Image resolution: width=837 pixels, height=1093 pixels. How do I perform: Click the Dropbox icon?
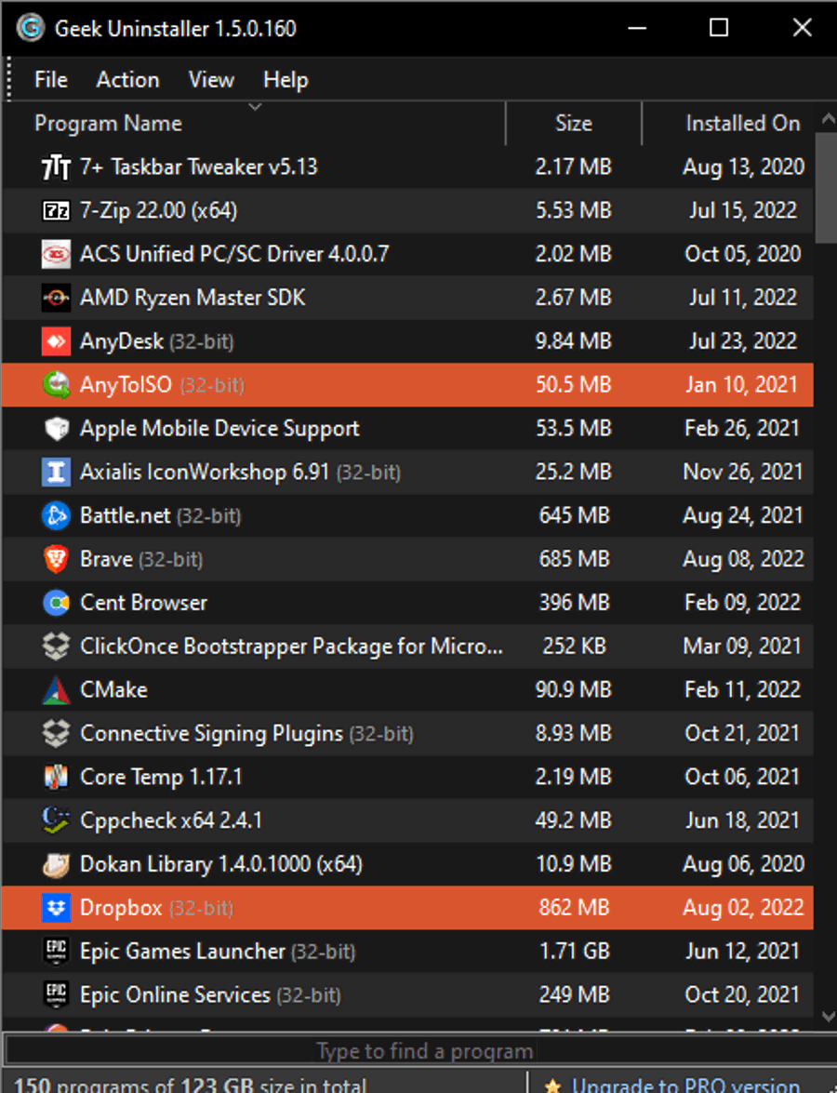pos(56,908)
